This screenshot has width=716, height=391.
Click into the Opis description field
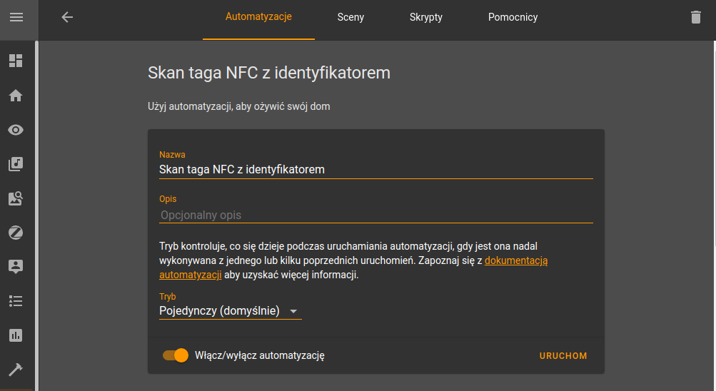(x=375, y=215)
